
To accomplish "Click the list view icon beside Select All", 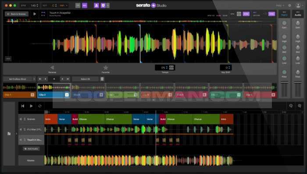I will [102, 79].
